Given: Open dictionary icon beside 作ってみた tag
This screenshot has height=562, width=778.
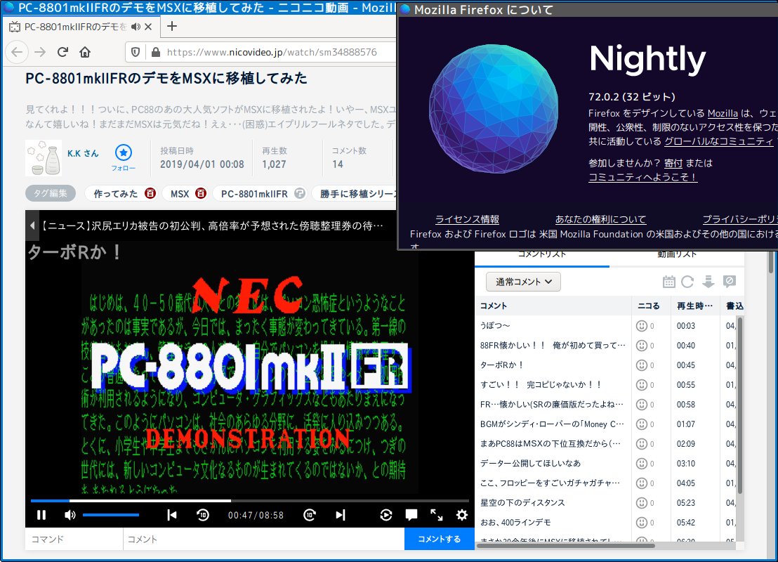Looking at the screenshot, I should (150, 193).
